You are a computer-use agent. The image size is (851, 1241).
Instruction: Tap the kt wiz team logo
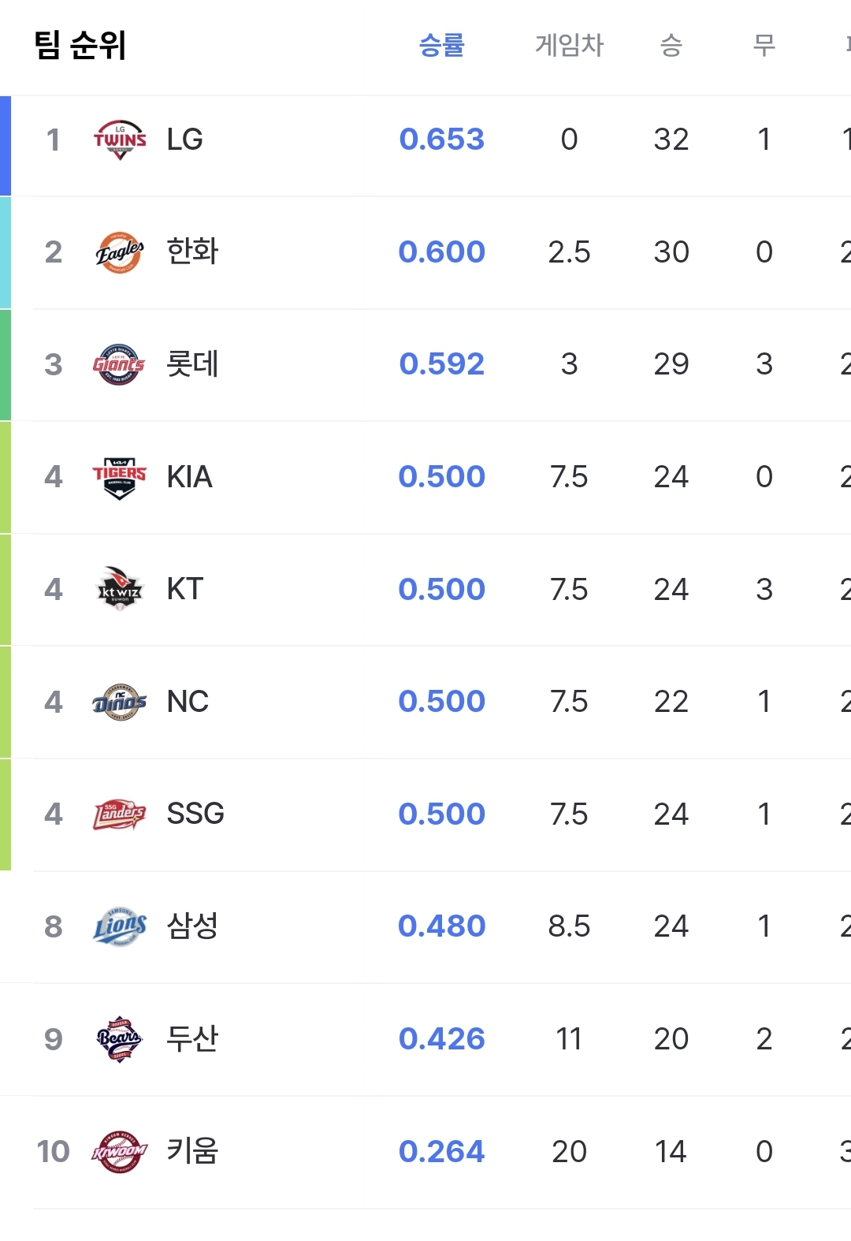(120, 590)
